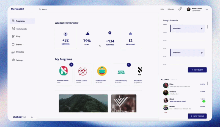Expand the Rabbi Cohen account dropdown
The height and width of the screenshot is (127, 220).
coord(207,10)
